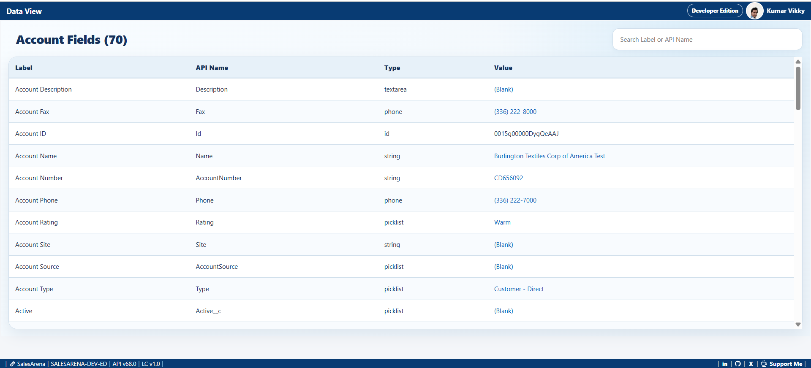Viewport: 811px width, 368px height.
Task: Click the Kumar Vikky user name
Action: [786, 11]
